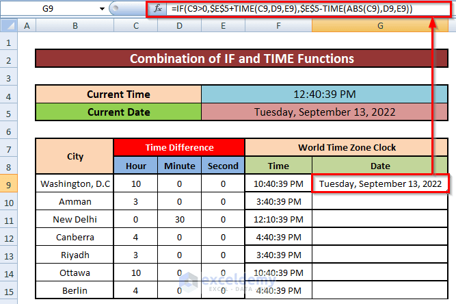Select the 'Berlin' city cell
The height and width of the screenshot is (304, 456).
click(75, 290)
